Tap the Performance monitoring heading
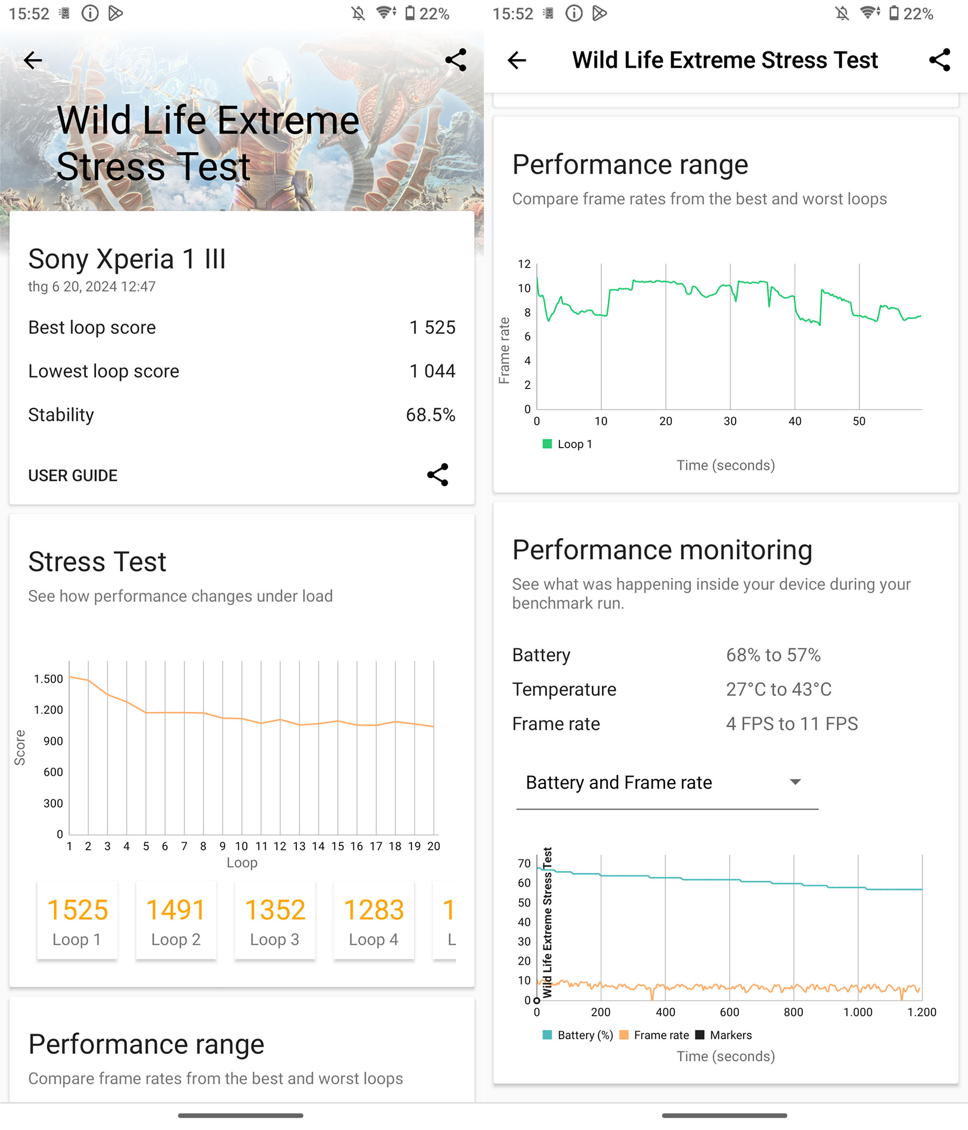This screenshot has height=1130, width=968. tap(662, 550)
